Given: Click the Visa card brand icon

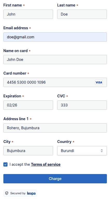Looking at the screenshot, I should (99, 82).
